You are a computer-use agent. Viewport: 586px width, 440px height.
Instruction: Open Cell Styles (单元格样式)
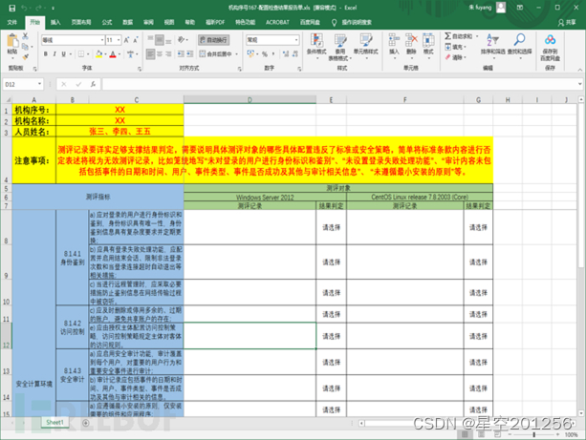(x=365, y=44)
